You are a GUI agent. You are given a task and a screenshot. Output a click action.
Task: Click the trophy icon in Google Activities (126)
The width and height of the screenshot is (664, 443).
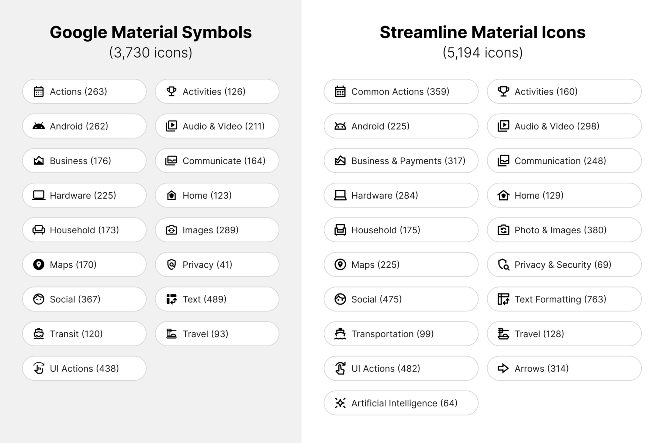pos(172,91)
